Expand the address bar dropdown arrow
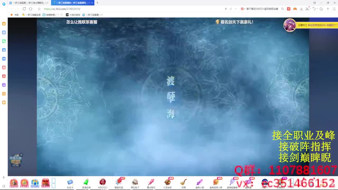The width and height of the screenshot is (338, 190). (x=236, y=9)
